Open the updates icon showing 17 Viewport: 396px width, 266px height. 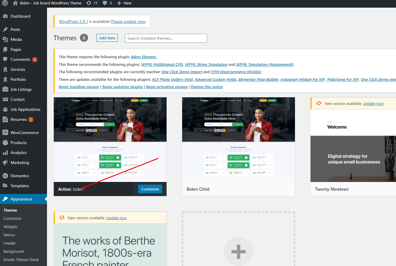pos(89,3)
